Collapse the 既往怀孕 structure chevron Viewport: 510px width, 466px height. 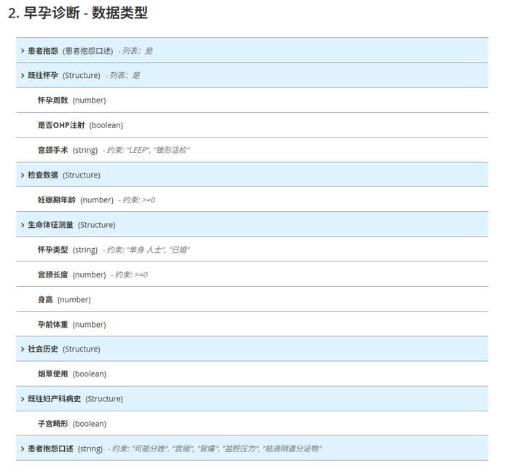tap(23, 76)
